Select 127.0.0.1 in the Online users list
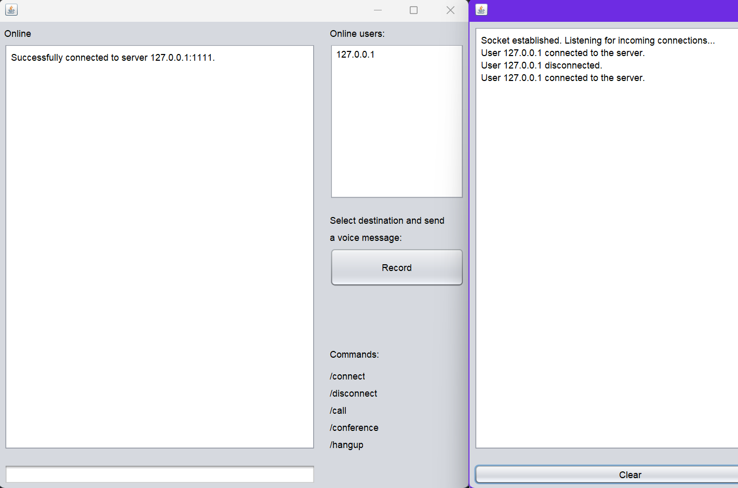Image resolution: width=738 pixels, height=488 pixels. pyautogui.click(x=355, y=55)
